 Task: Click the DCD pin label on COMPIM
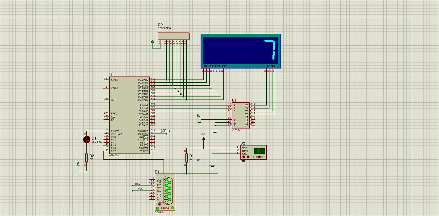coord(159,180)
